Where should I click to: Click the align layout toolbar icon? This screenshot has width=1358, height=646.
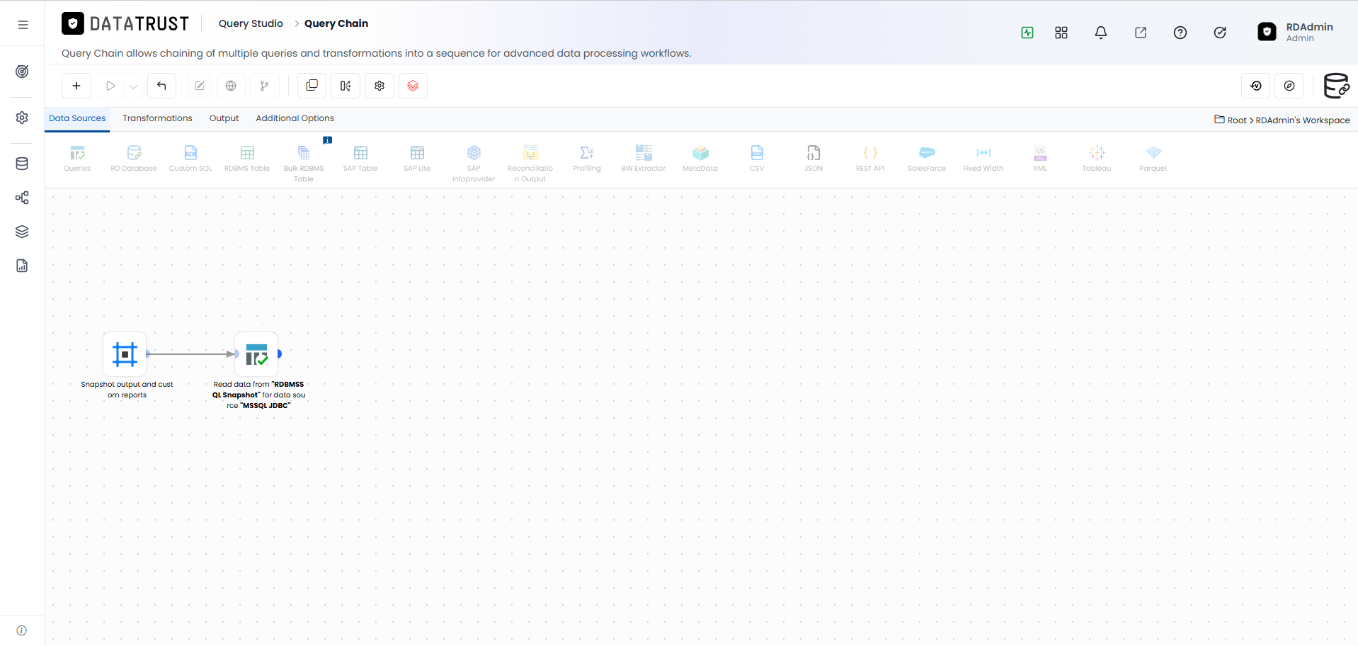[x=346, y=86]
